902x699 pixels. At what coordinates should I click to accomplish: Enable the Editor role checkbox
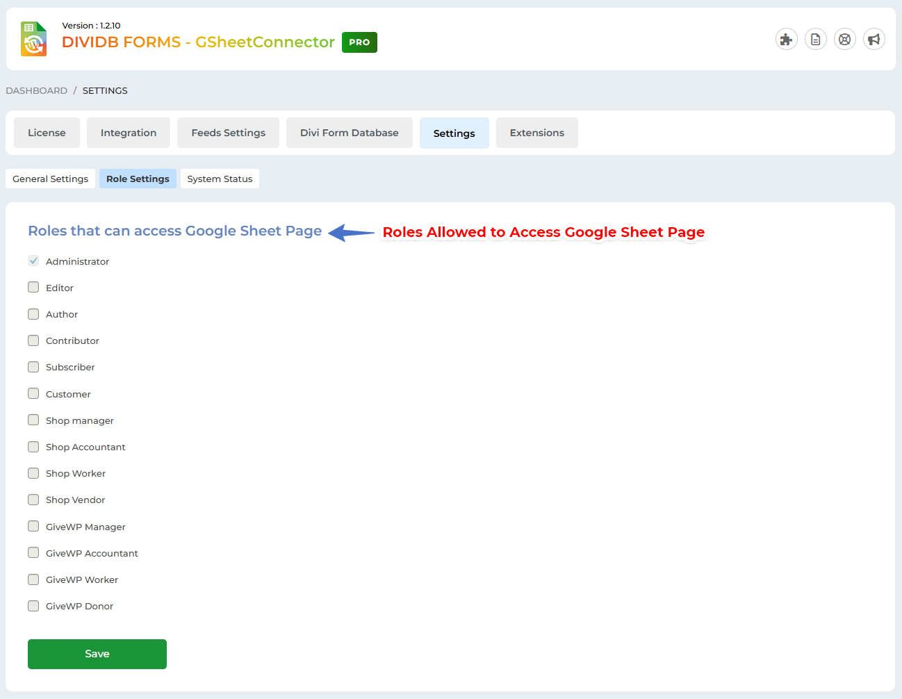tap(33, 287)
